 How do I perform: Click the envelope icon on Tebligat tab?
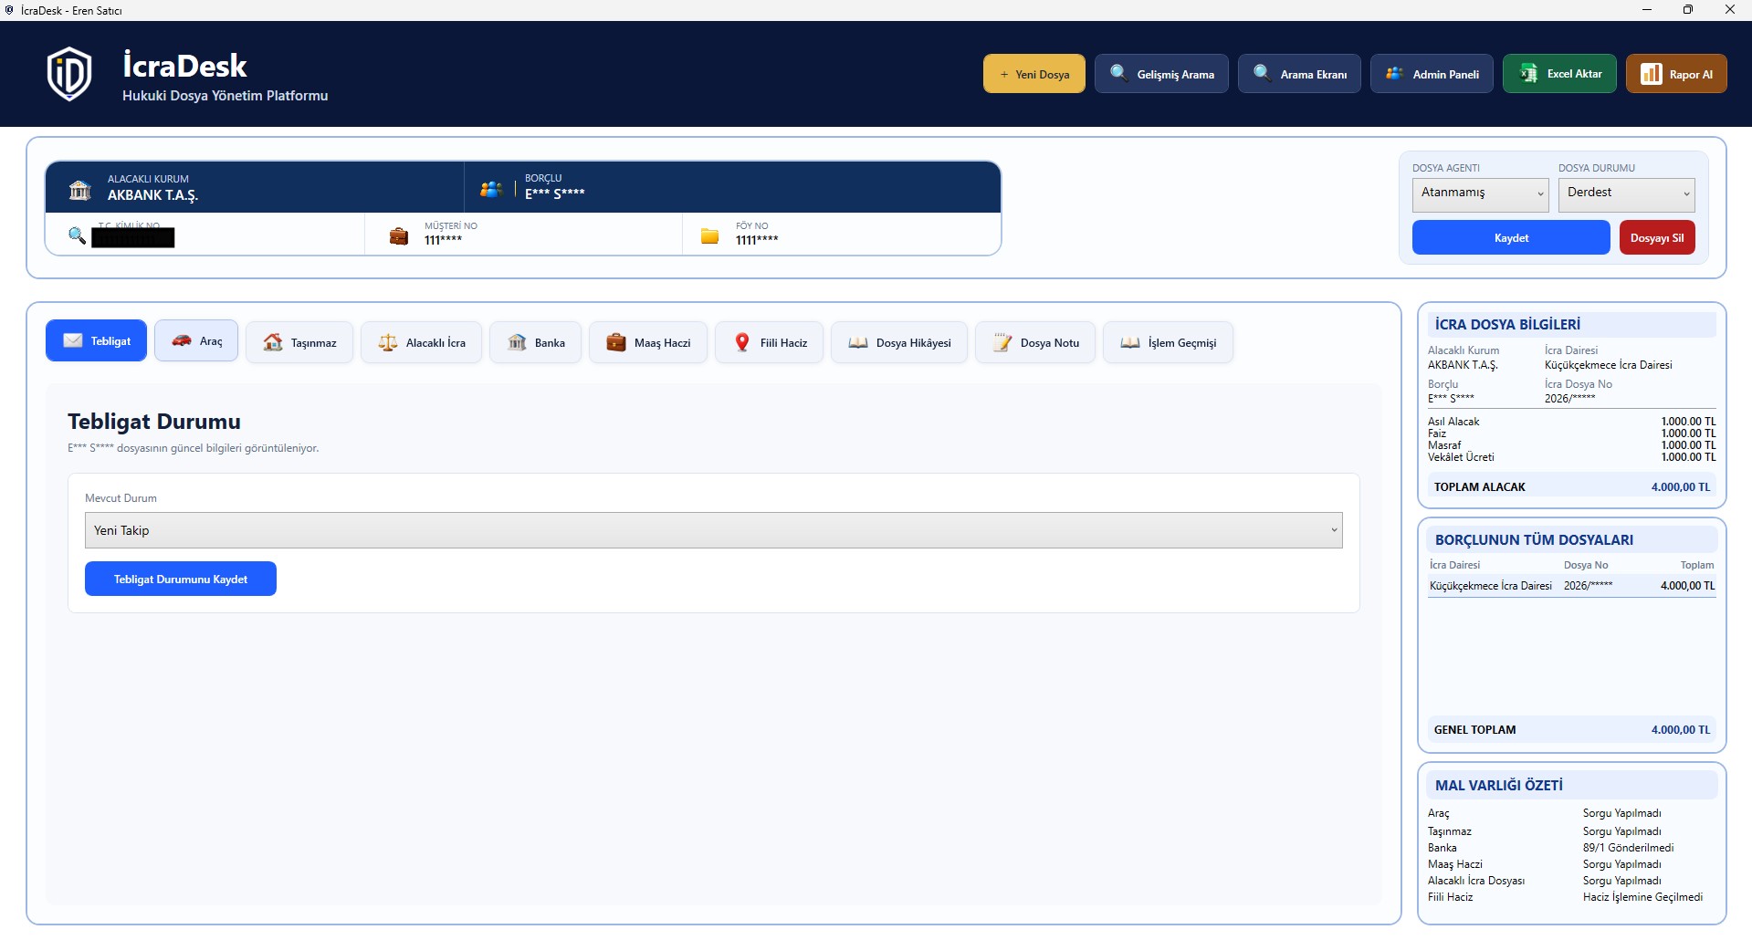(x=73, y=340)
